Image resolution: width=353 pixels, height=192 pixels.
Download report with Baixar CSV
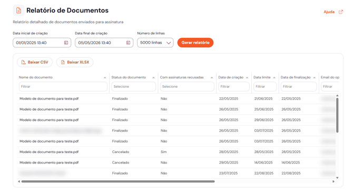(x=35, y=62)
